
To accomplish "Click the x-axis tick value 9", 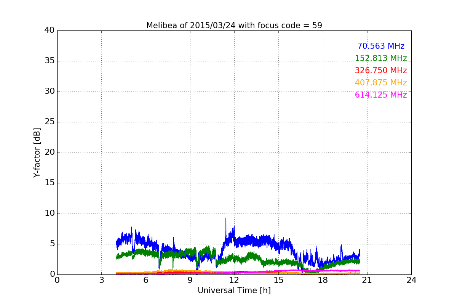I will 190,280.
